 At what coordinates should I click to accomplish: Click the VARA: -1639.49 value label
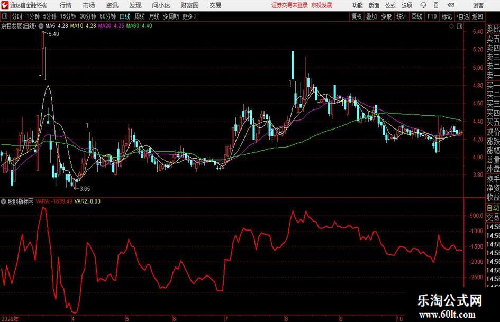click(x=54, y=201)
